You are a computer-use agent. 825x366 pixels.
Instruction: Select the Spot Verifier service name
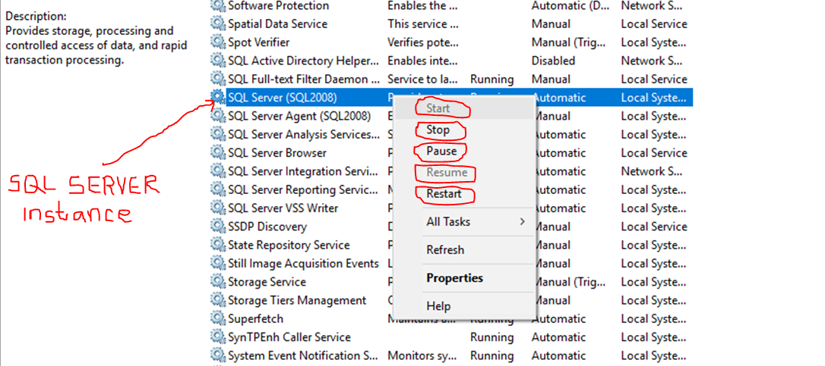258,42
